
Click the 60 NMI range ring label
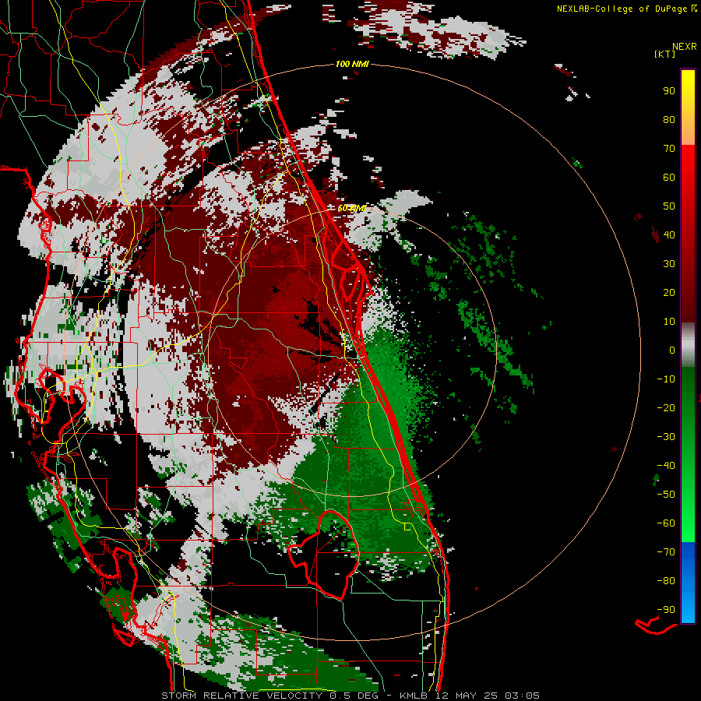point(352,208)
